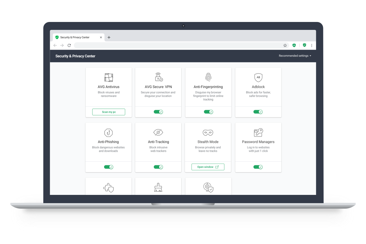The height and width of the screenshot is (244, 366).
Task: Open the green shield security extension
Action: pos(304,45)
